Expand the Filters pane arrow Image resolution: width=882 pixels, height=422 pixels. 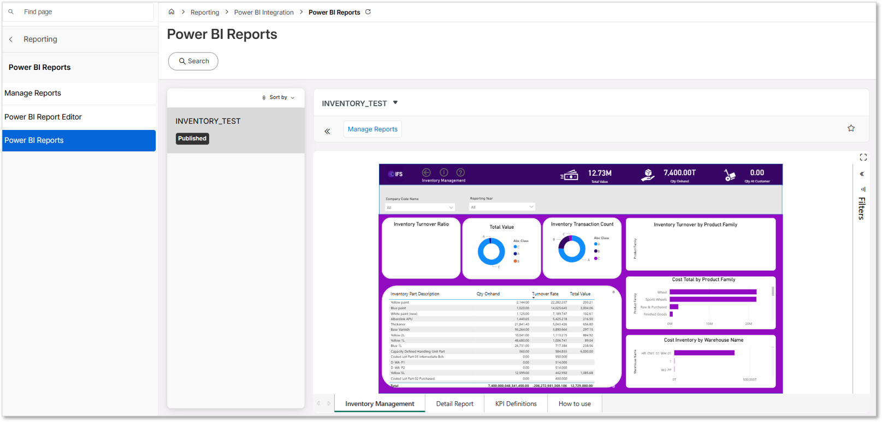862,174
